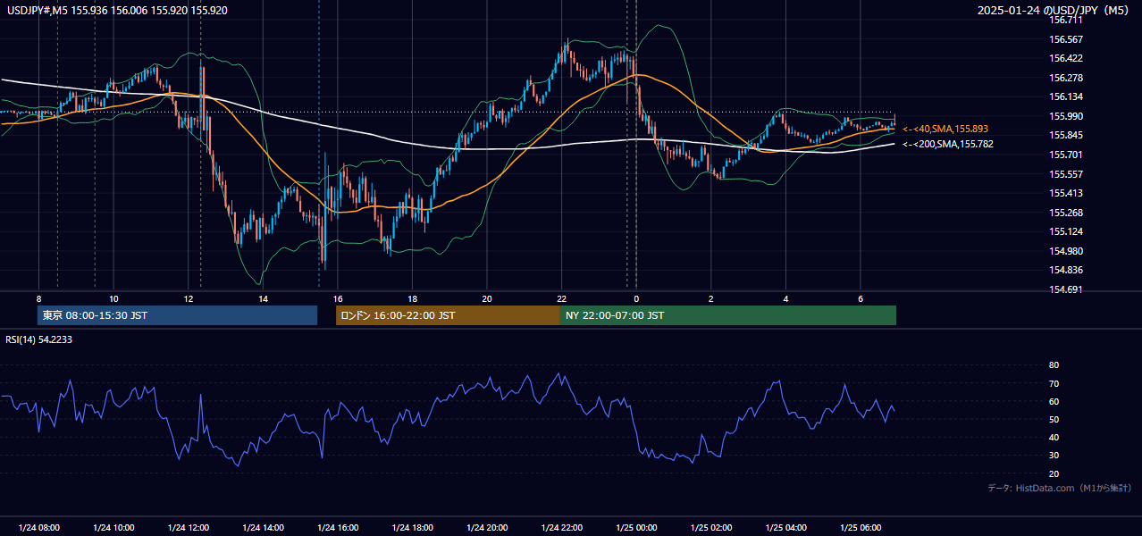The image size is (1142, 536).
Task: Click the 40 SMA label showing 155.893
Action: [x=945, y=129]
